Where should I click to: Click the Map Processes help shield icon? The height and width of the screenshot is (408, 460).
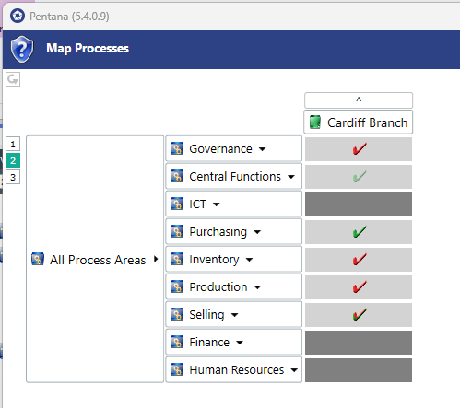[22, 49]
